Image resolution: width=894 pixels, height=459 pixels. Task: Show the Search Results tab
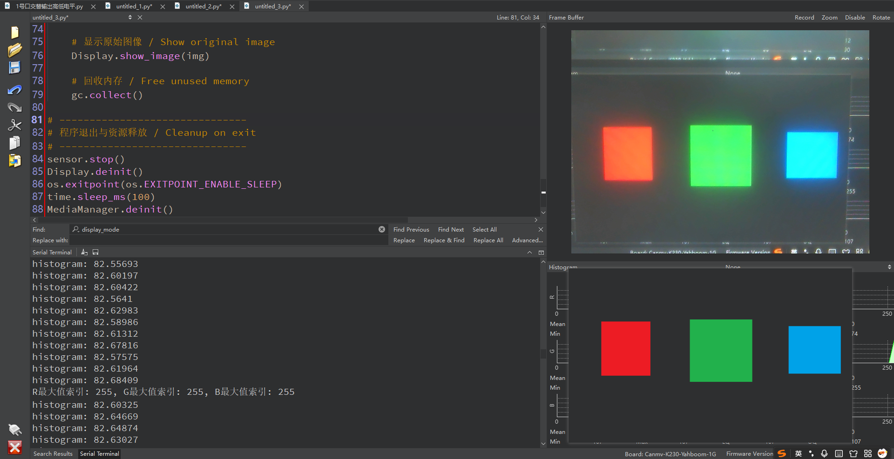coord(53,453)
